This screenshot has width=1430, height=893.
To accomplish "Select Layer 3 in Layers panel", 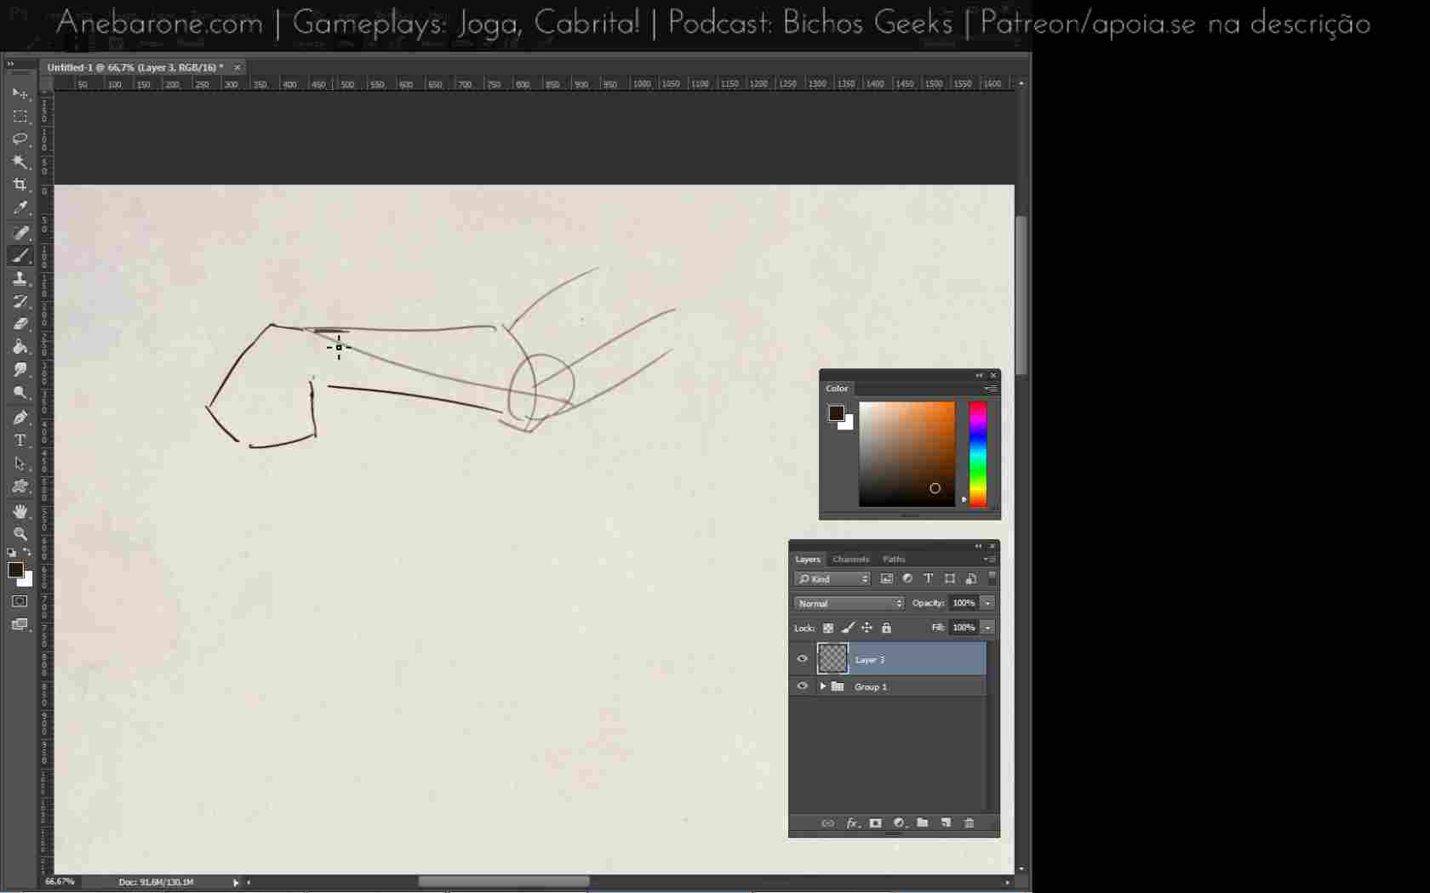I will 889,659.
